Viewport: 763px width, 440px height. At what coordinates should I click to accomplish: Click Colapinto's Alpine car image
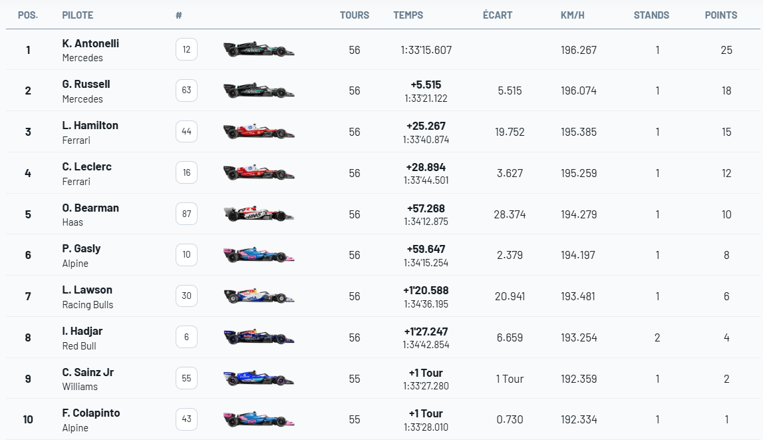[259, 419]
